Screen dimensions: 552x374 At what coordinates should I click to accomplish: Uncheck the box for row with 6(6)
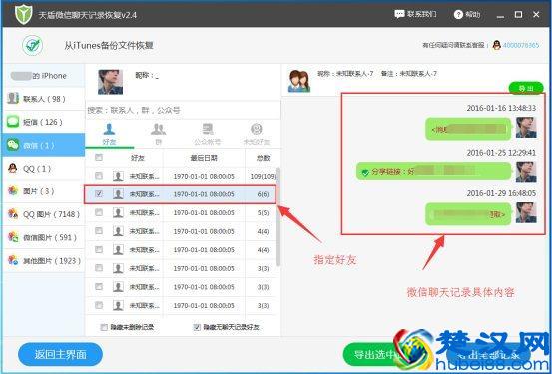pyautogui.click(x=99, y=193)
